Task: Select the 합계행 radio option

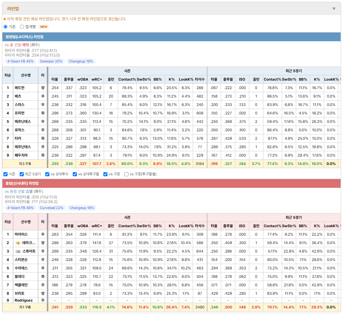Action: pyautogui.click(x=22, y=27)
